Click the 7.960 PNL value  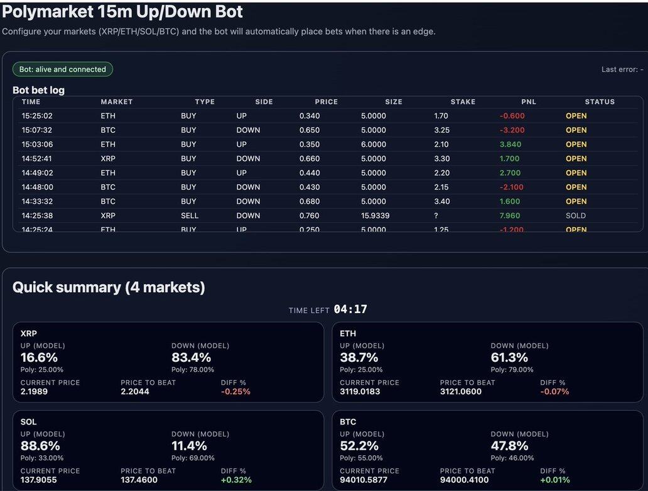click(x=509, y=216)
